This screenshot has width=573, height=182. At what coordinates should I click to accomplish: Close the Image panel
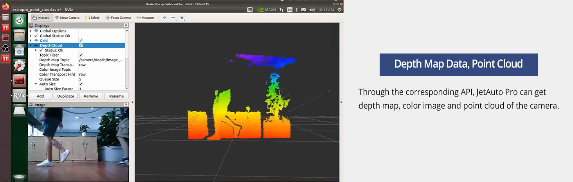[126, 105]
